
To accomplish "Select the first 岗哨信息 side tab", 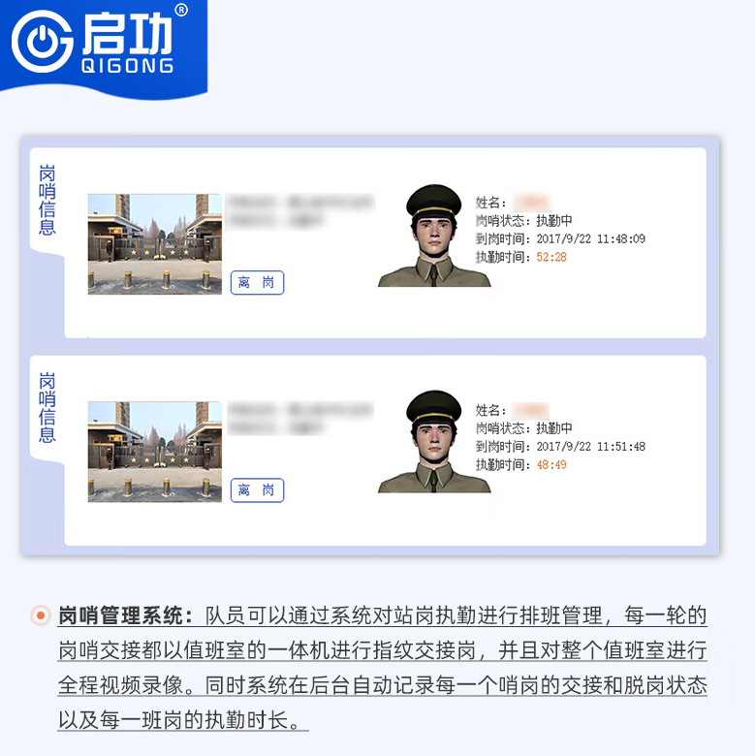I will pyautogui.click(x=47, y=200).
